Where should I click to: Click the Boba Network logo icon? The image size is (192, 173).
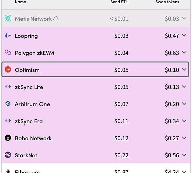8,138
